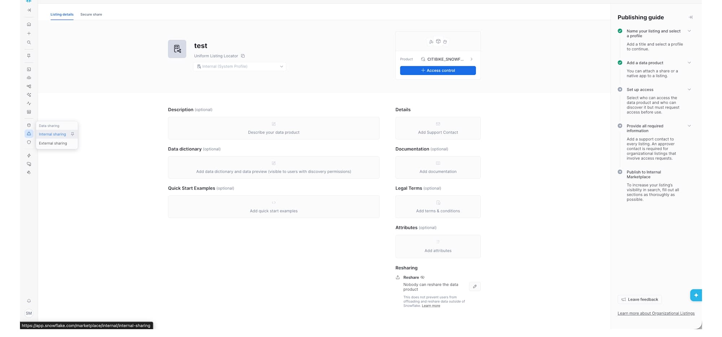Select External sharing from the flyout menu

point(53,143)
